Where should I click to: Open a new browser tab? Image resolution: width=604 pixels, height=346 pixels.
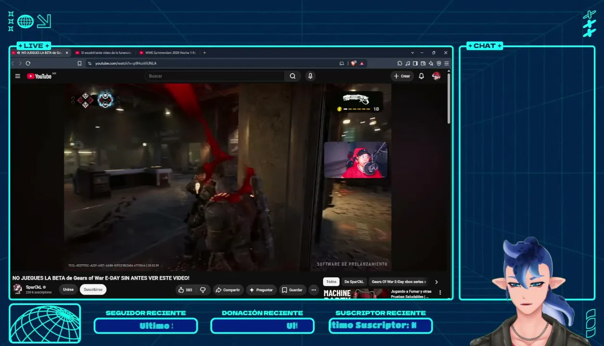pos(205,53)
